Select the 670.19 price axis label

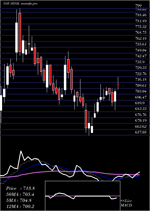point(141,121)
